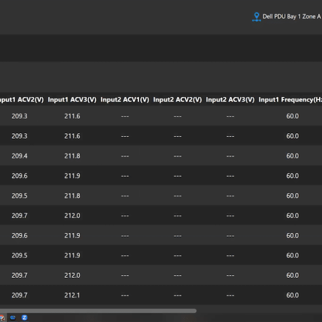Open the Webex icon in the taskbar

click(13, 318)
